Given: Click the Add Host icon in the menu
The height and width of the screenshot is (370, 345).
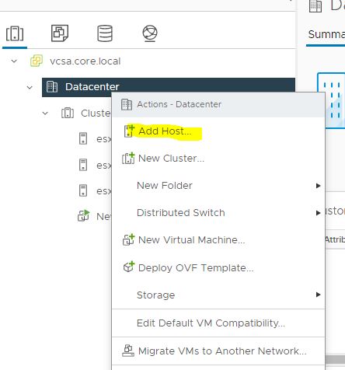Looking at the screenshot, I should pos(129,131).
